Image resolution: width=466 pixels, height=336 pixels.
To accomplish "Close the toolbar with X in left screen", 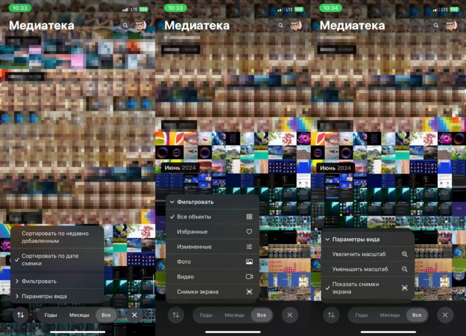I will click(135, 315).
